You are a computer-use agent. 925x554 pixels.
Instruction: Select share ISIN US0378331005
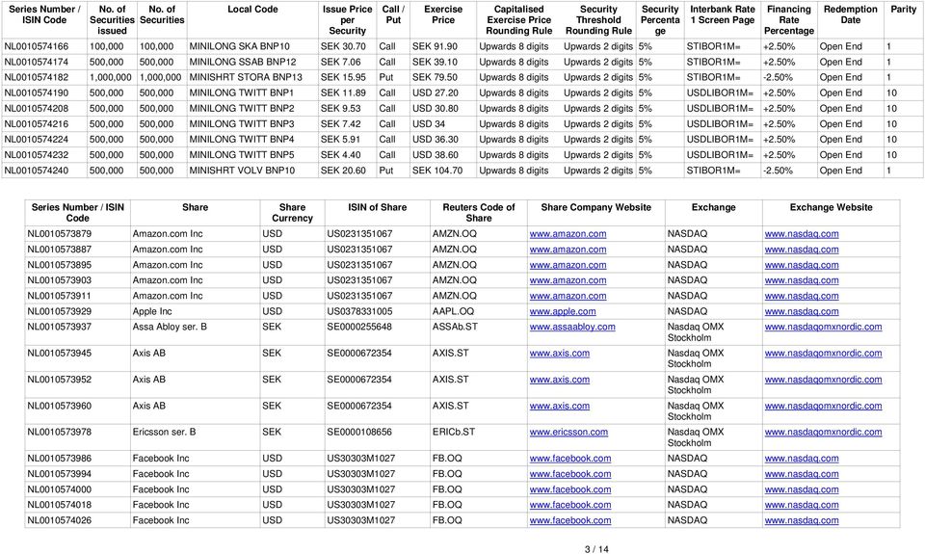[359, 311]
